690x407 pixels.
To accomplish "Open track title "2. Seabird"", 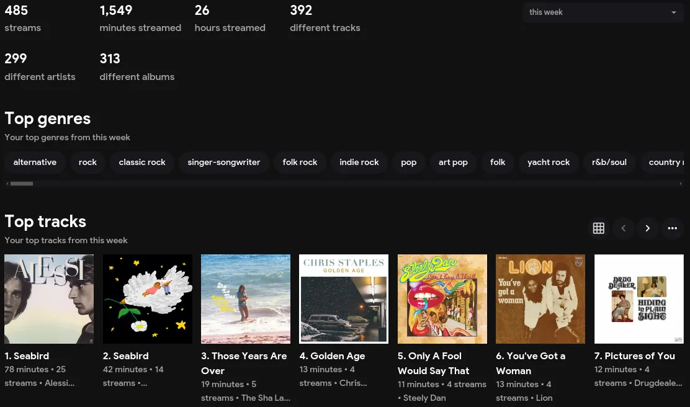I will click(126, 356).
